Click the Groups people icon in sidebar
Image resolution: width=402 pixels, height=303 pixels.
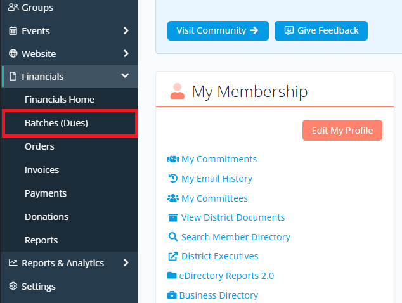13,7
